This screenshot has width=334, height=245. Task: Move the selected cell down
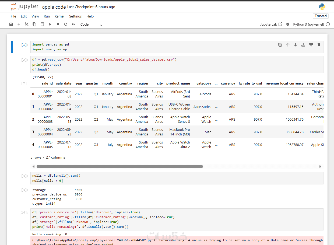pos(296,45)
